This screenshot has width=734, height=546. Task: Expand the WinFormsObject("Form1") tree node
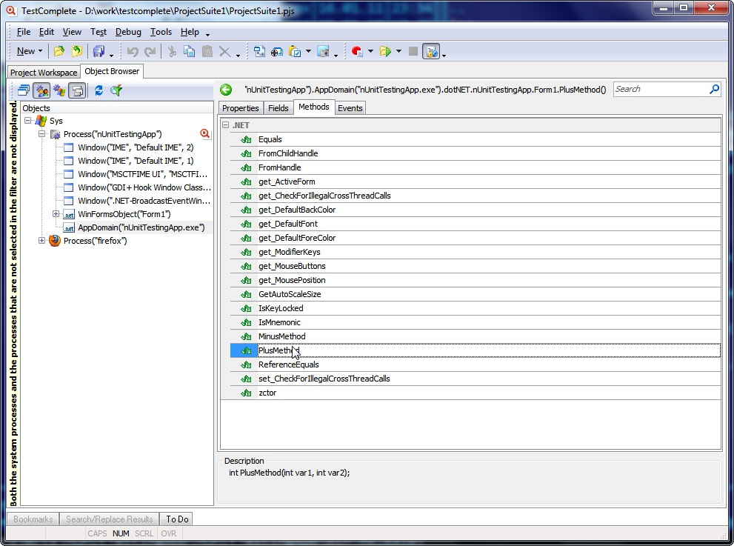coord(56,214)
